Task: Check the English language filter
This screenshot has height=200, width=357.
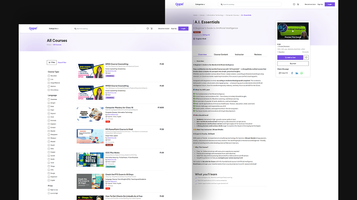Action: coord(49,180)
